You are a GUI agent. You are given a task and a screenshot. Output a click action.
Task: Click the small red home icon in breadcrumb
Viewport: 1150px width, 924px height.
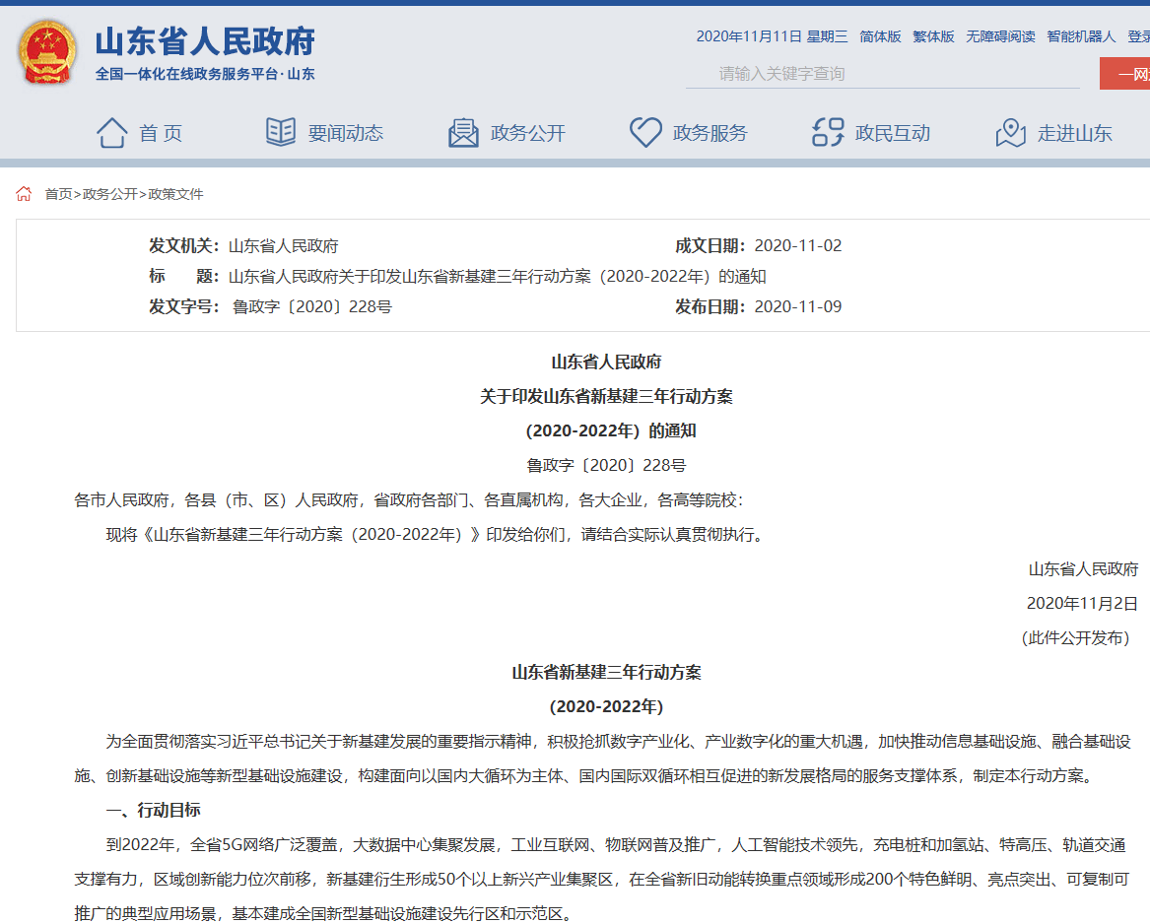click(x=25, y=194)
